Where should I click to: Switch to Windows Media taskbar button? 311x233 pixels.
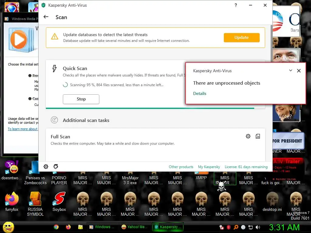[x=102, y=227]
